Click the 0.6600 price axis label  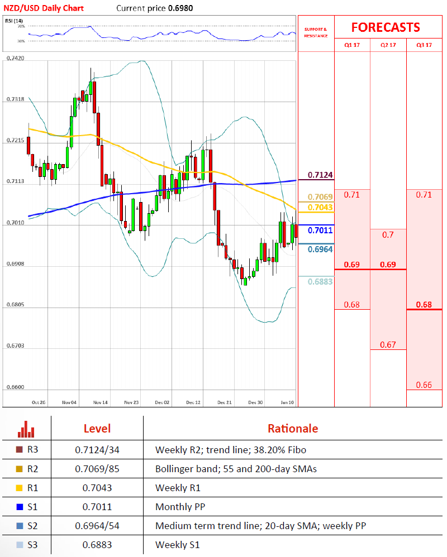[x=16, y=387]
